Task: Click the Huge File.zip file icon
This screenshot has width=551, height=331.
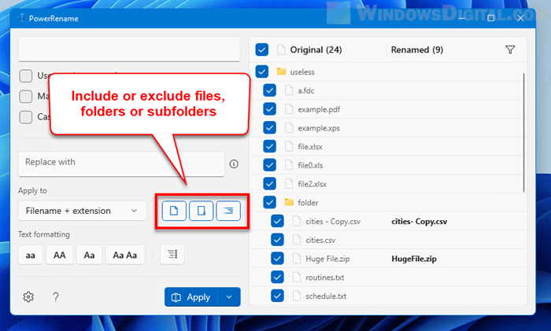Action: (297, 259)
